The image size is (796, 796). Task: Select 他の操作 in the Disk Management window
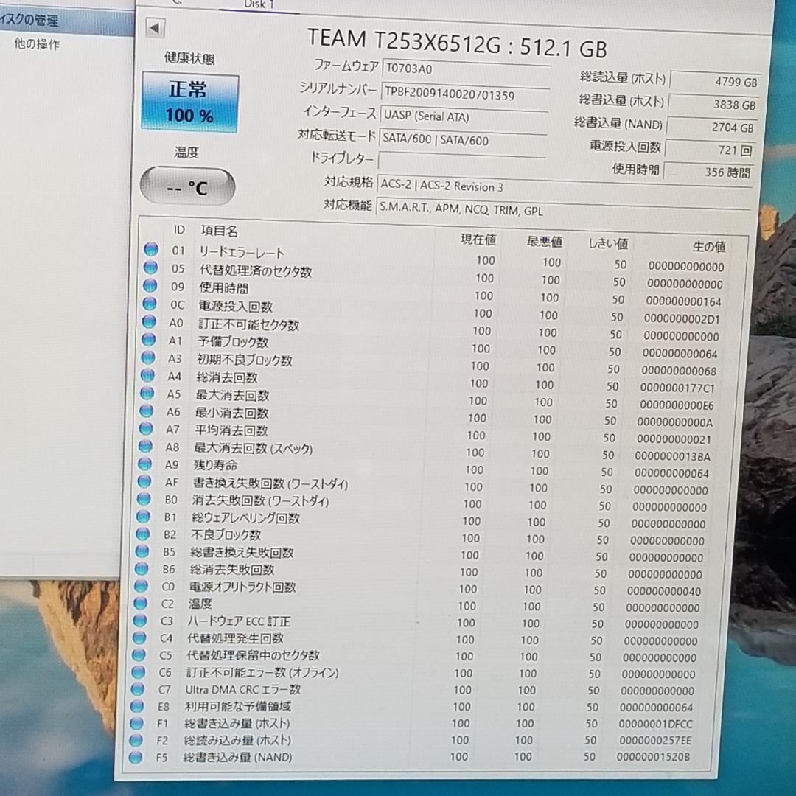tap(37, 44)
